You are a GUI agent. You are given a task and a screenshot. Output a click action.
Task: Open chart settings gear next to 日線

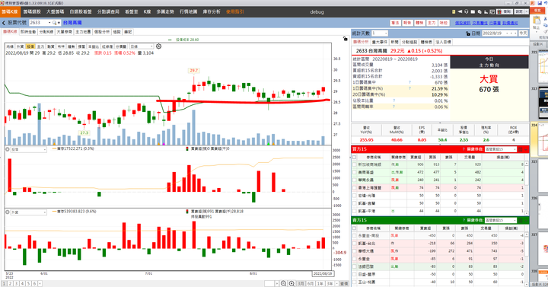pos(158,46)
